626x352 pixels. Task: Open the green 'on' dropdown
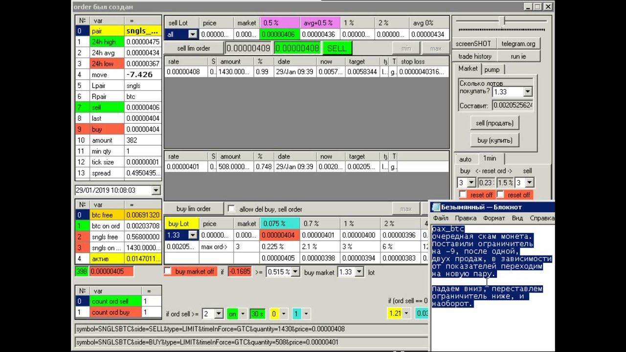pyautogui.click(x=243, y=314)
